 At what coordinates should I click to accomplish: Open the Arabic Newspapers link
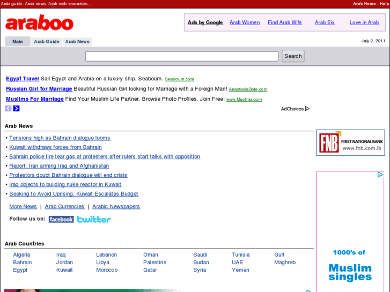coord(116,206)
